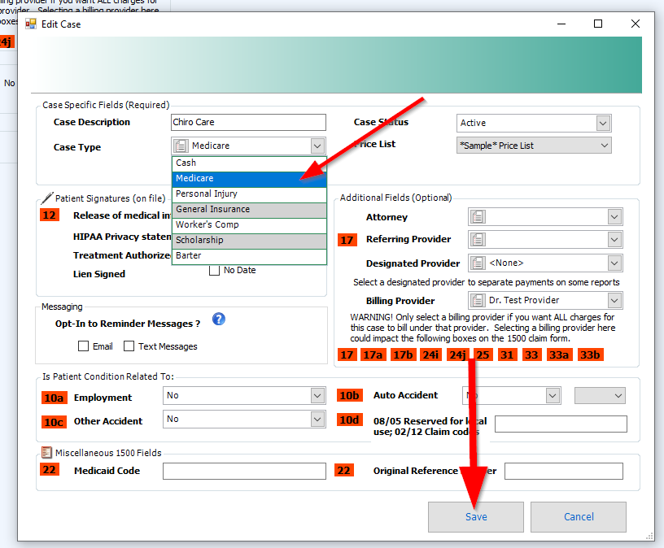Open the Case Type dropdown arrow
Screen dimensions: 664x548
point(317,146)
